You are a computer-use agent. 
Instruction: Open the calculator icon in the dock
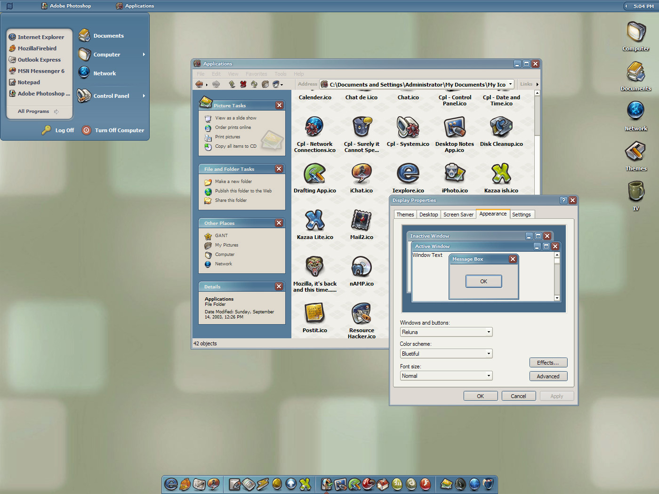249,484
